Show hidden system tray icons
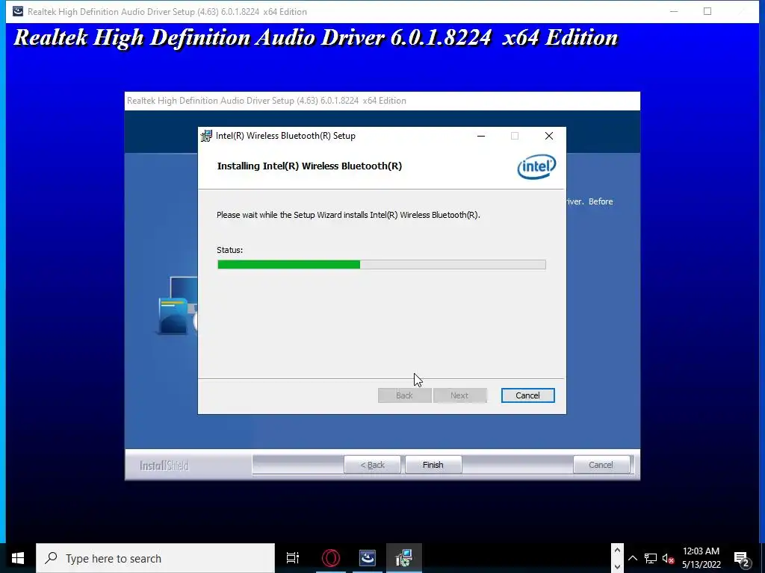The image size is (765, 573). [x=632, y=558]
